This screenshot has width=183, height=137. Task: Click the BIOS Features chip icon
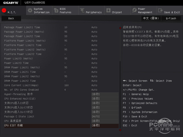pyautogui.click(x=56, y=10)
